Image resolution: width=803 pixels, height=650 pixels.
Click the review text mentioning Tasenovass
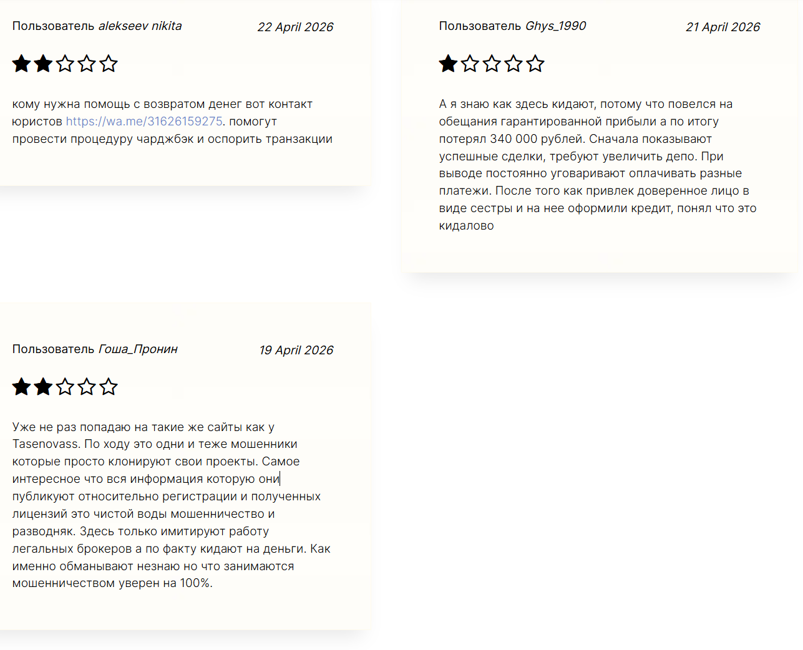point(171,505)
